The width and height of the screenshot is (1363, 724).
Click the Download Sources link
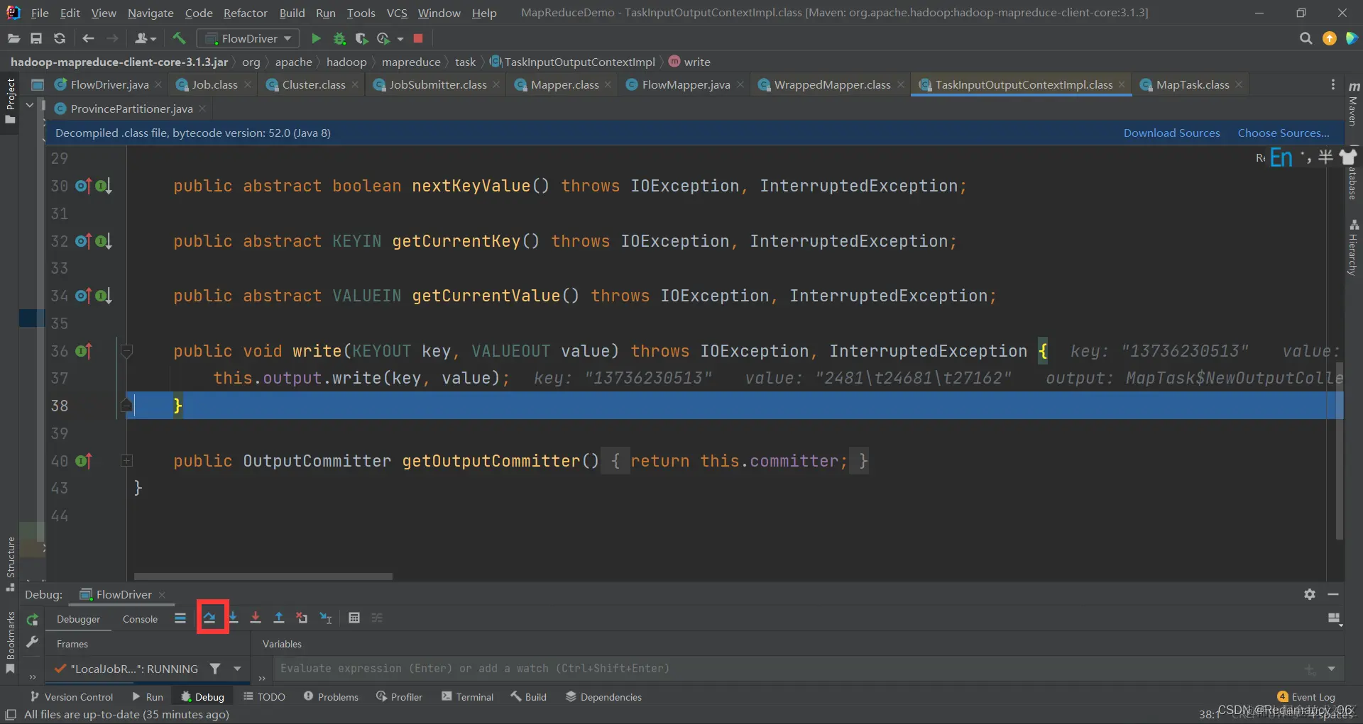pos(1171,133)
